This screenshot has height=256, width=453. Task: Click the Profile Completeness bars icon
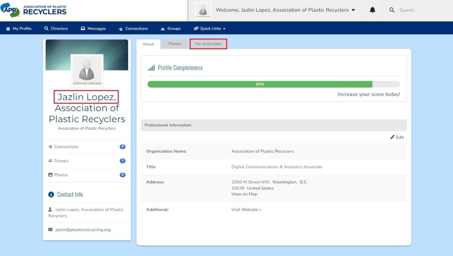[151, 68]
